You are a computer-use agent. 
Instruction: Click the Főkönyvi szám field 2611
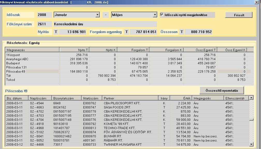pyautogui.click(x=45, y=24)
